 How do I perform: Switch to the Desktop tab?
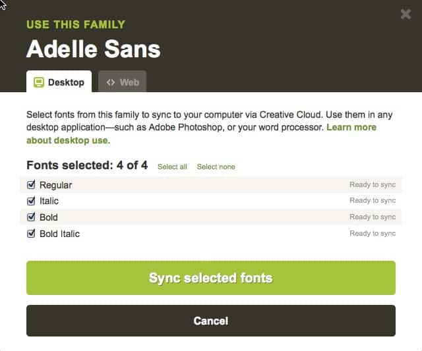[59, 82]
